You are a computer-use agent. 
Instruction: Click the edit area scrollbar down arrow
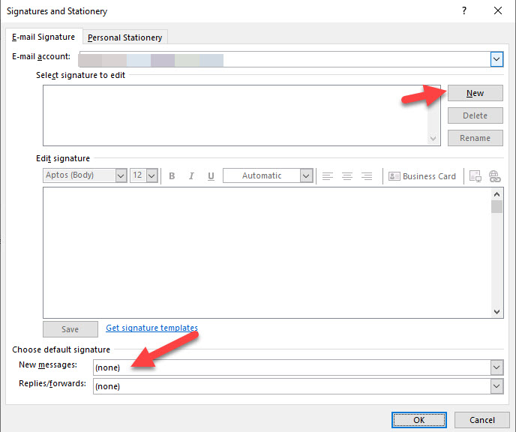click(x=497, y=311)
